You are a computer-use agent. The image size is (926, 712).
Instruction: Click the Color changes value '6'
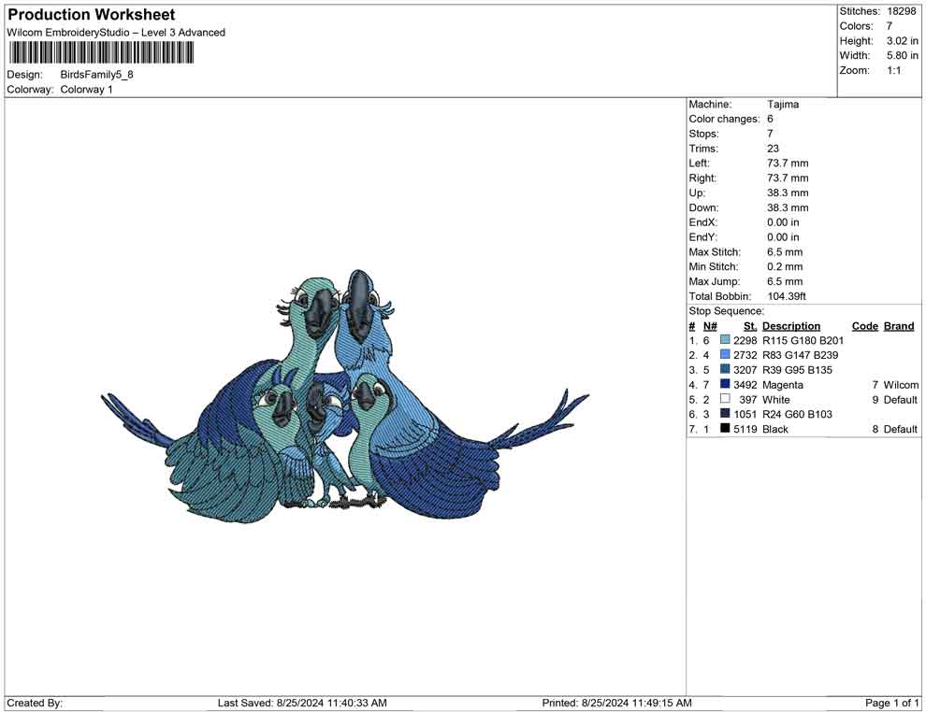[770, 120]
